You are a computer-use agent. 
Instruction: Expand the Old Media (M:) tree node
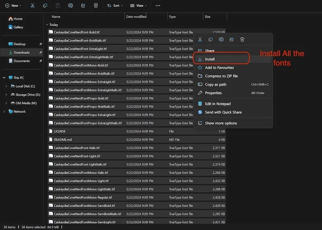pyautogui.click(x=6, y=103)
